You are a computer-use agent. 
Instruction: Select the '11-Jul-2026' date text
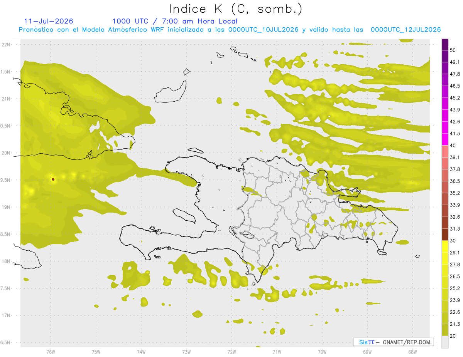tap(49, 21)
